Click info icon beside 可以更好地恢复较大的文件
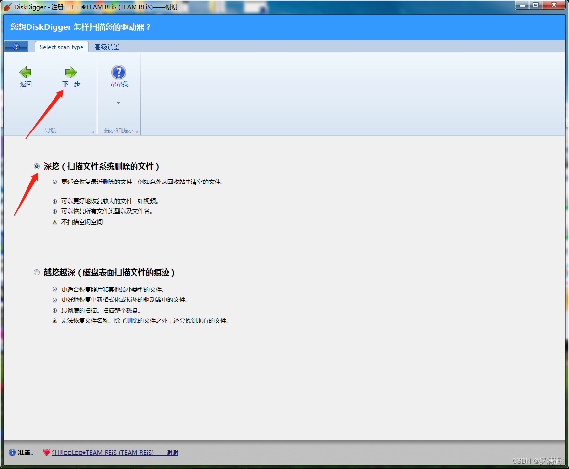 tap(55, 201)
